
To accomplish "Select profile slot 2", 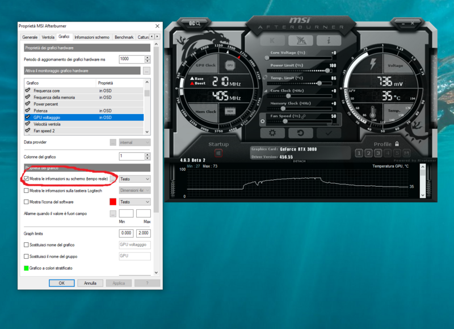I will (x=368, y=153).
